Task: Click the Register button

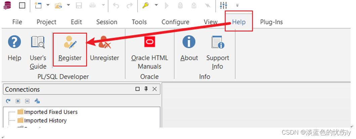Action: [x=70, y=49]
